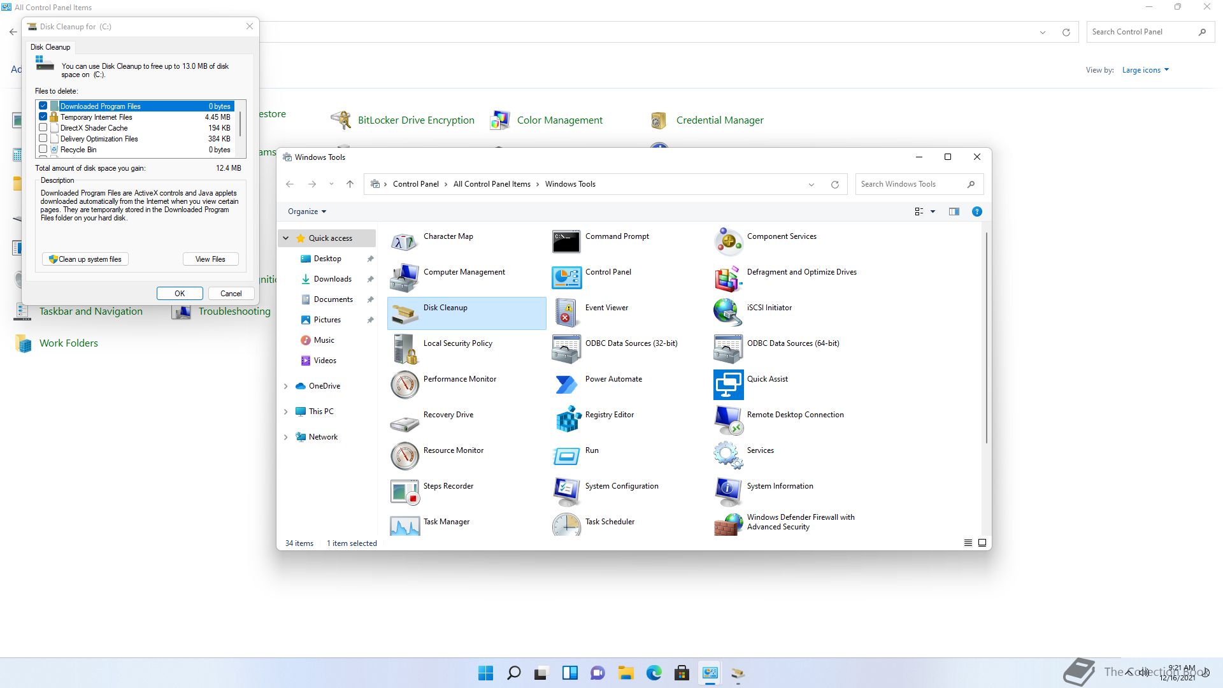
Task: Uncheck Temporary Internet Files checkbox
Action: (x=43, y=117)
